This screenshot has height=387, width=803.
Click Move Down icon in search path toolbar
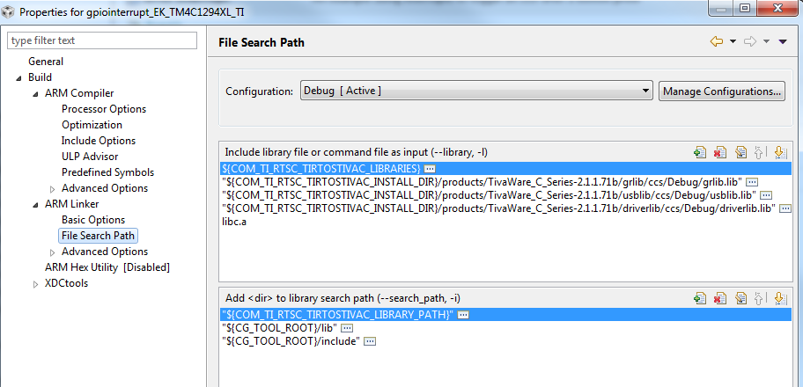(780, 298)
